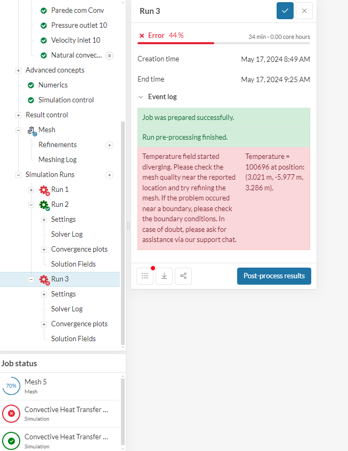
Task: Add a new simulation run plus icon
Action: 110,175
